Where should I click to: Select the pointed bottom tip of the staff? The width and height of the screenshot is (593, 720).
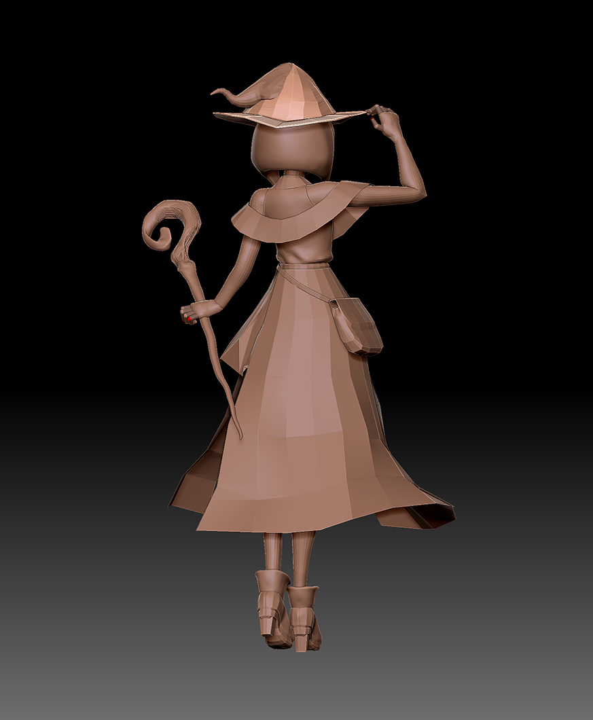(239, 433)
